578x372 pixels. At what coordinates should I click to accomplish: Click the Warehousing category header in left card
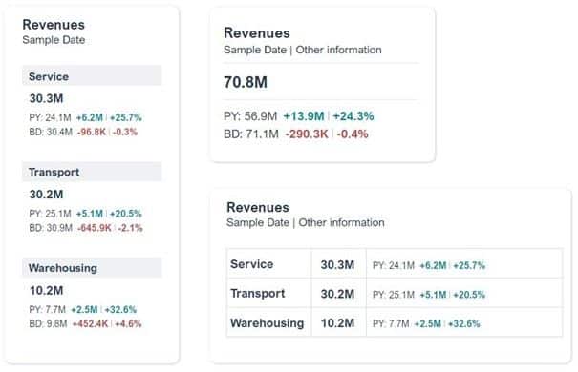tap(92, 267)
